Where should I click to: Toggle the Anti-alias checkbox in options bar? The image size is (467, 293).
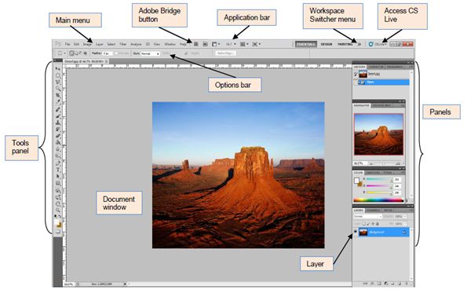coord(116,53)
